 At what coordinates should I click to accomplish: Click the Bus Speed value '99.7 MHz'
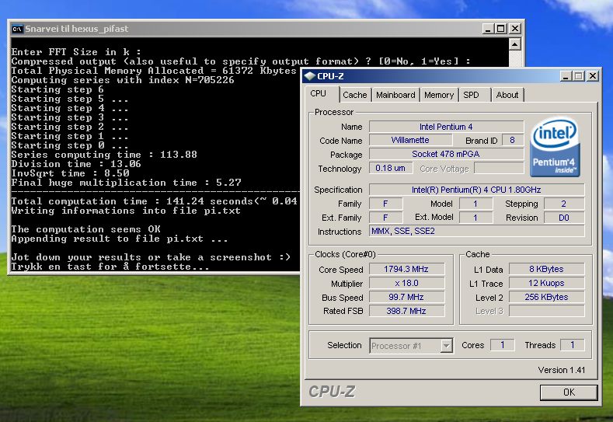pos(406,297)
